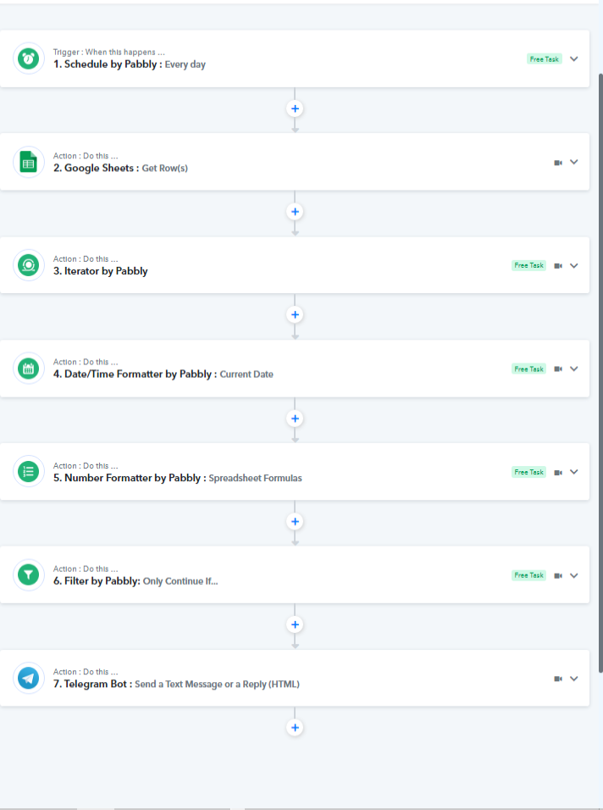
Task: Open video tutorial icon on Google Sheets step
Action: [x=558, y=163]
